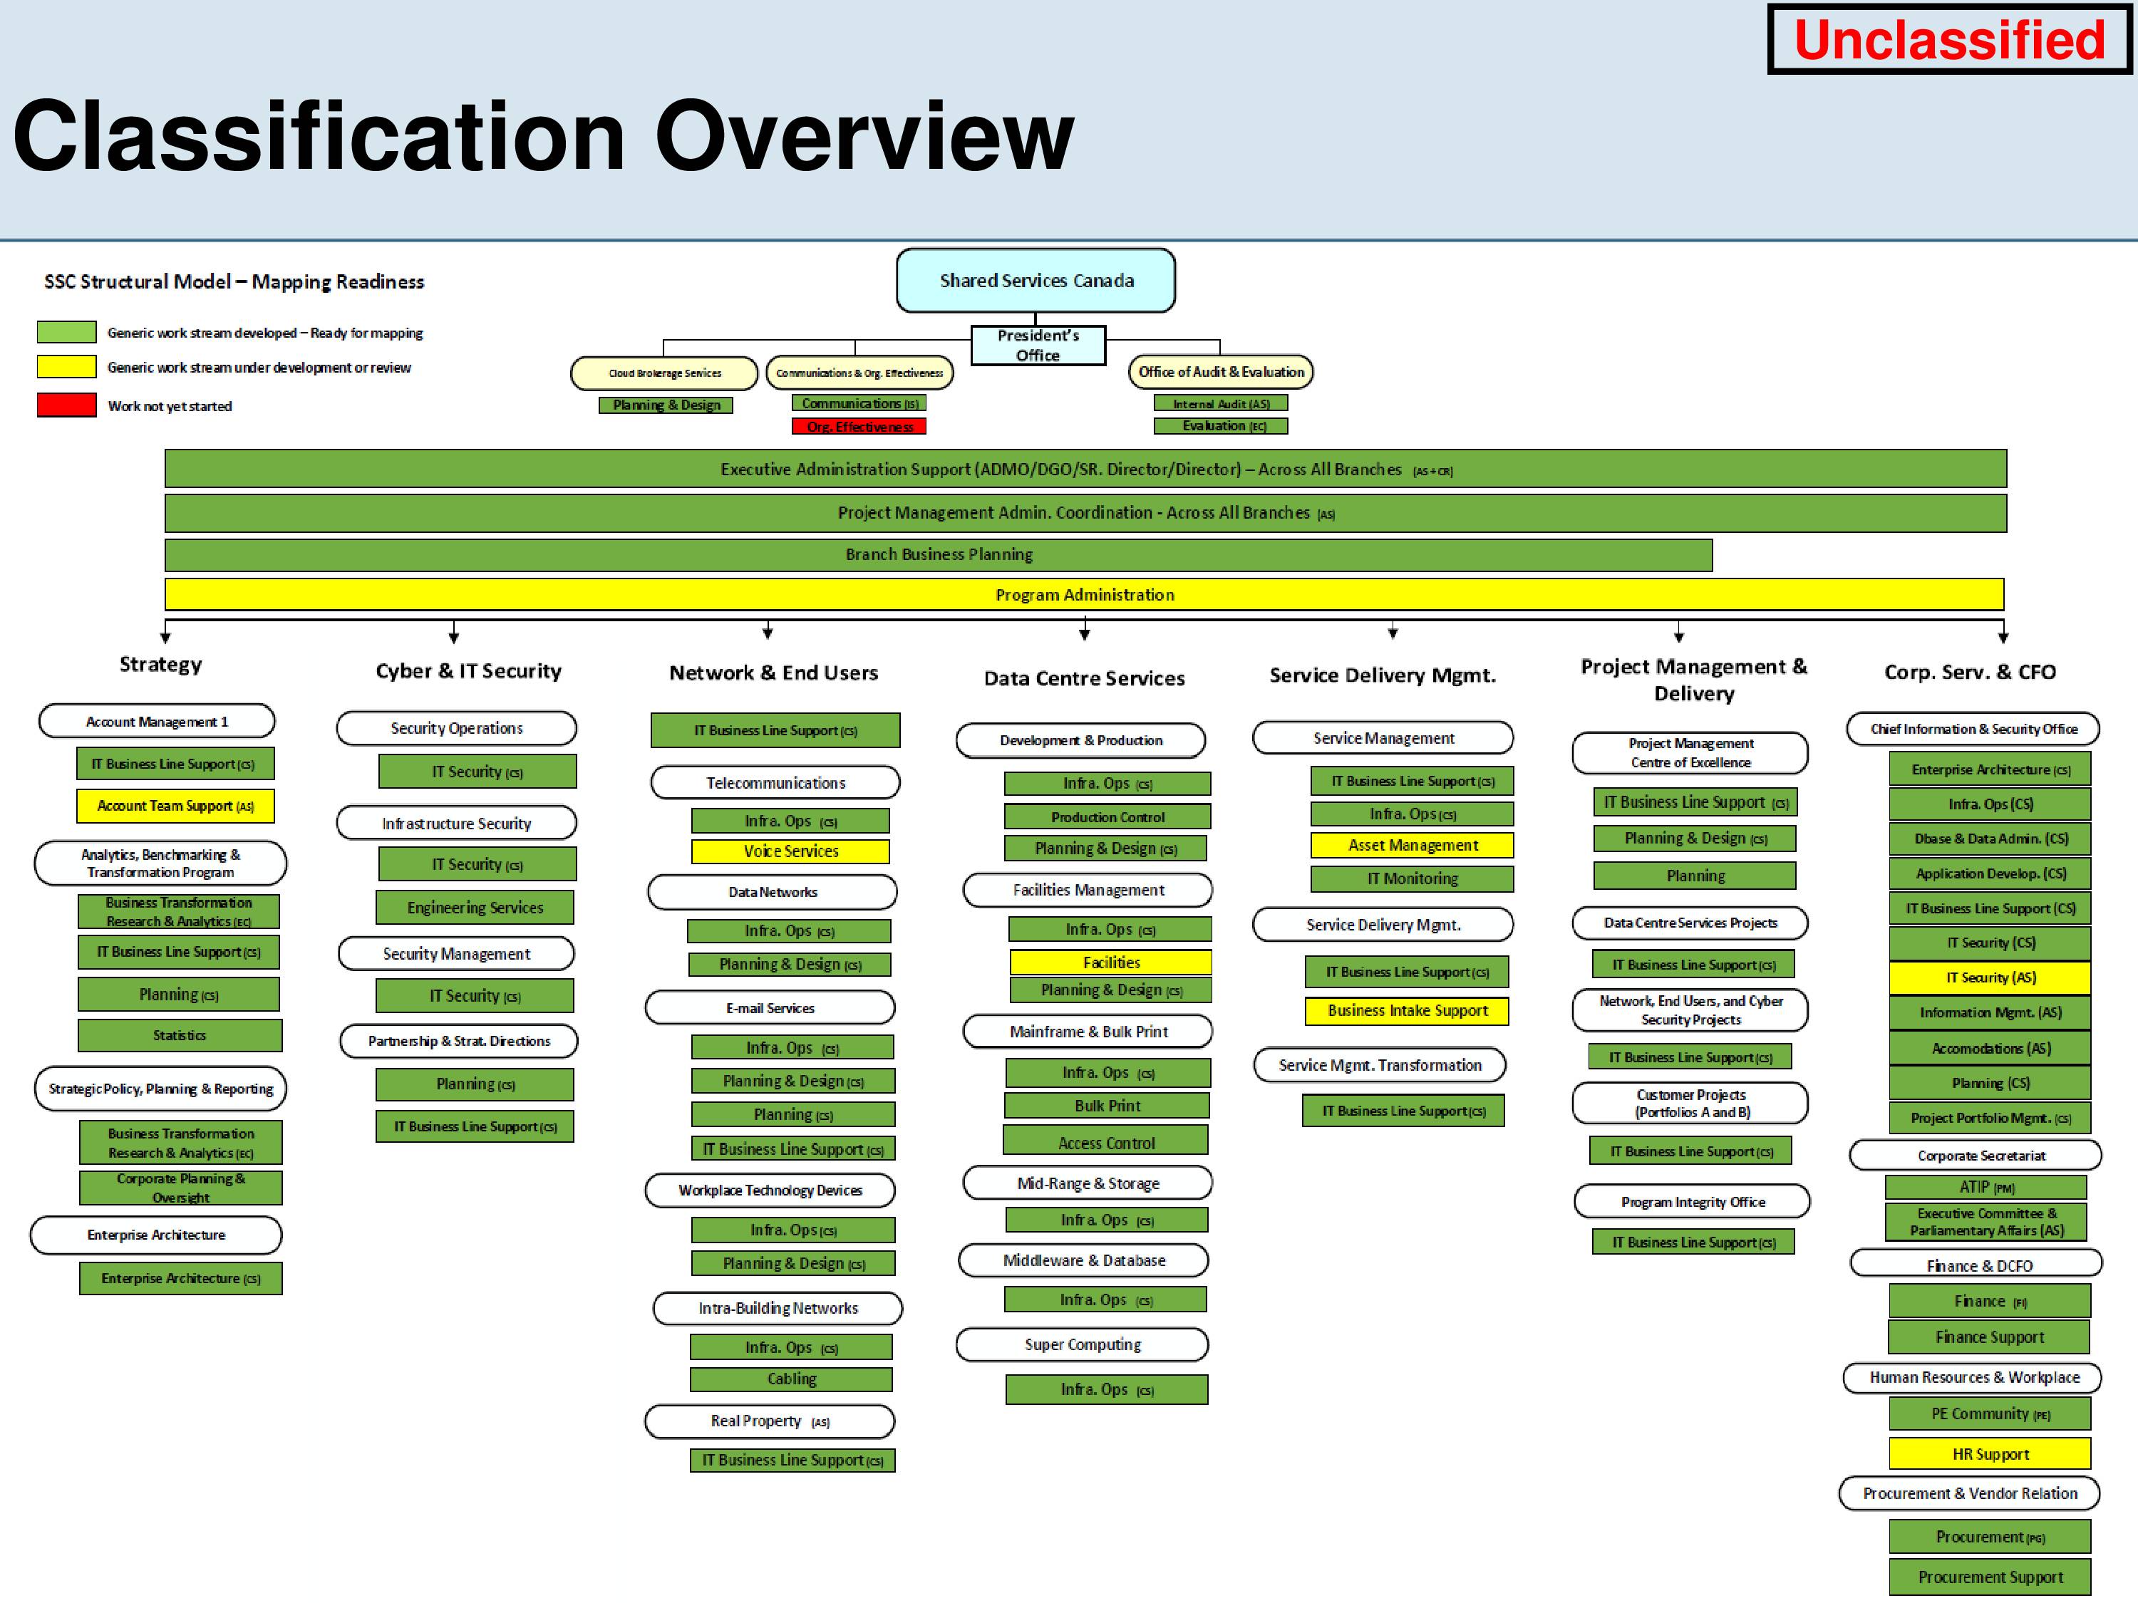Click the 'Data Centre Services' heading

pyautogui.click(x=1085, y=678)
